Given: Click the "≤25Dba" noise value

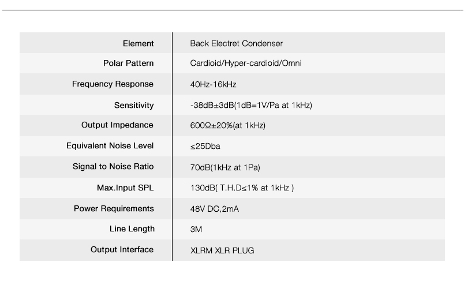Looking at the screenshot, I should click(x=205, y=147).
